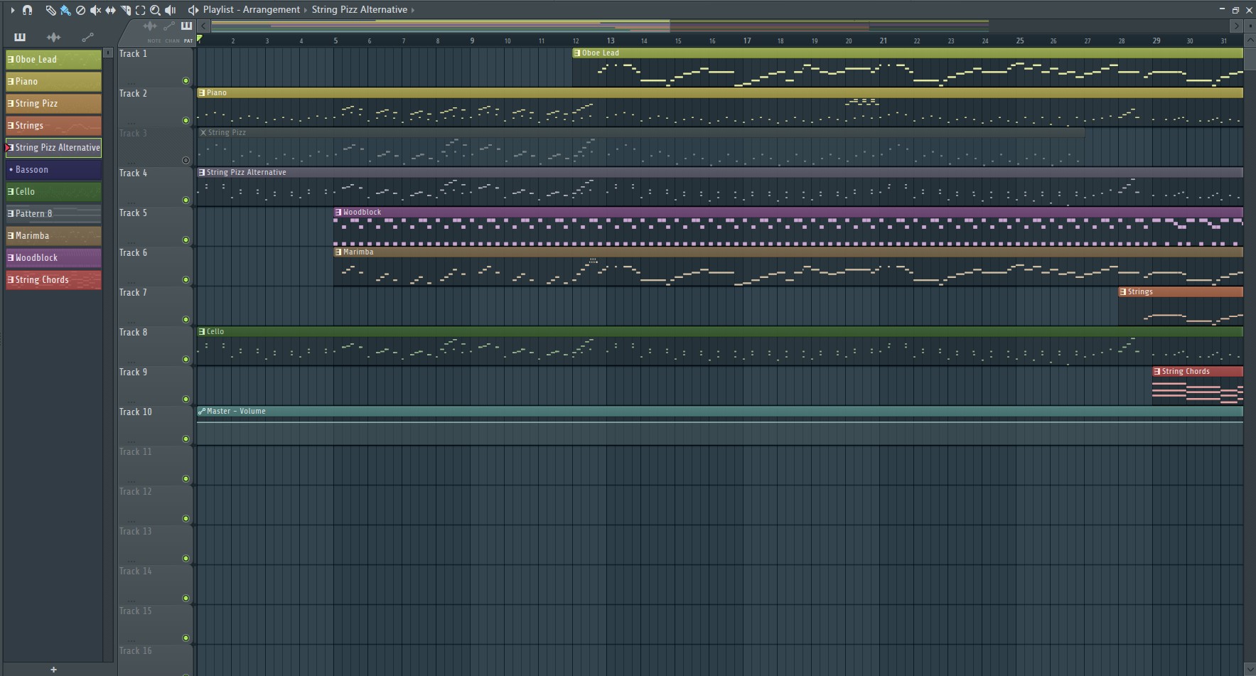The image size is (1256, 676).
Task: Show audio clips in picker panel
Action: coord(53,37)
